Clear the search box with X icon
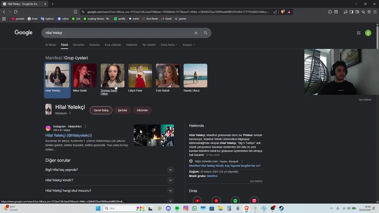Viewport: 379px width, 213px height. (x=196, y=33)
